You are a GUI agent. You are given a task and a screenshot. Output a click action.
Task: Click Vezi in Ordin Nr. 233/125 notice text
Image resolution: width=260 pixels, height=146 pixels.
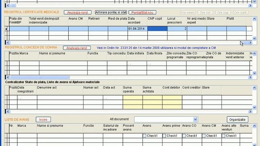[156, 48]
